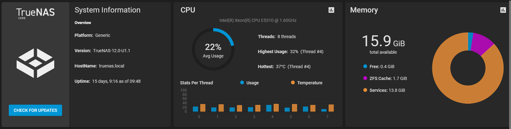Click thread 4 usage bar
Viewport: 511px width, 129px height.
(x=269, y=108)
